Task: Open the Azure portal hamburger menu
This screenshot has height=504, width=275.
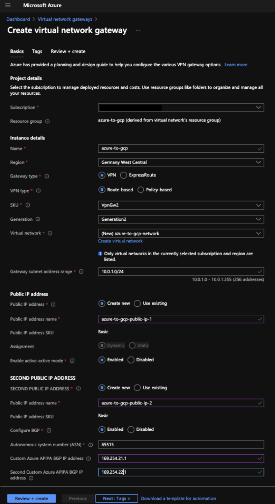Action: [8, 5]
